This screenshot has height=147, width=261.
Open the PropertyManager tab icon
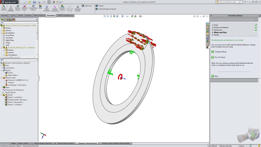click(6, 20)
